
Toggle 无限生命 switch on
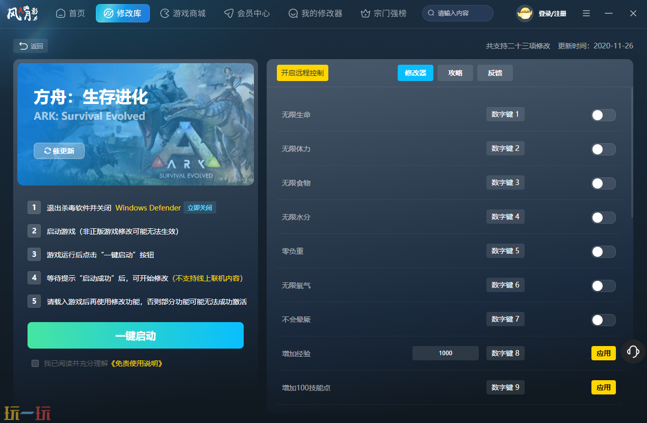[x=604, y=115]
